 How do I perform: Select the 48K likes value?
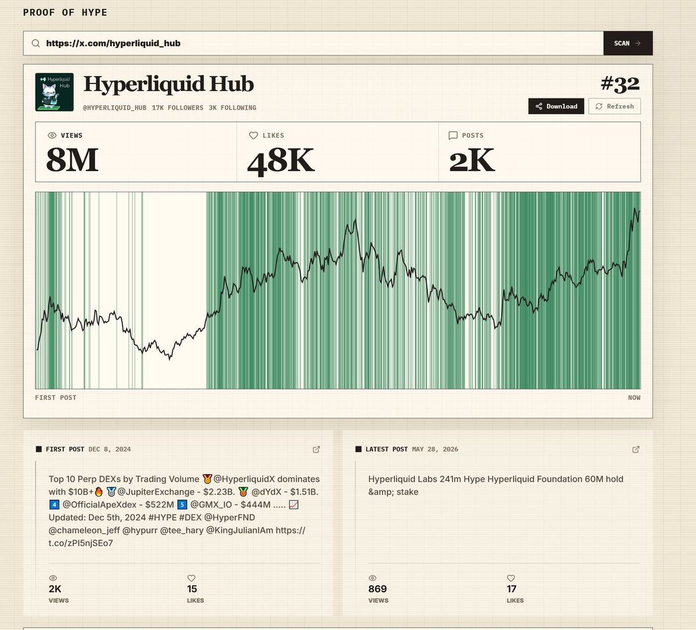tap(281, 161)
